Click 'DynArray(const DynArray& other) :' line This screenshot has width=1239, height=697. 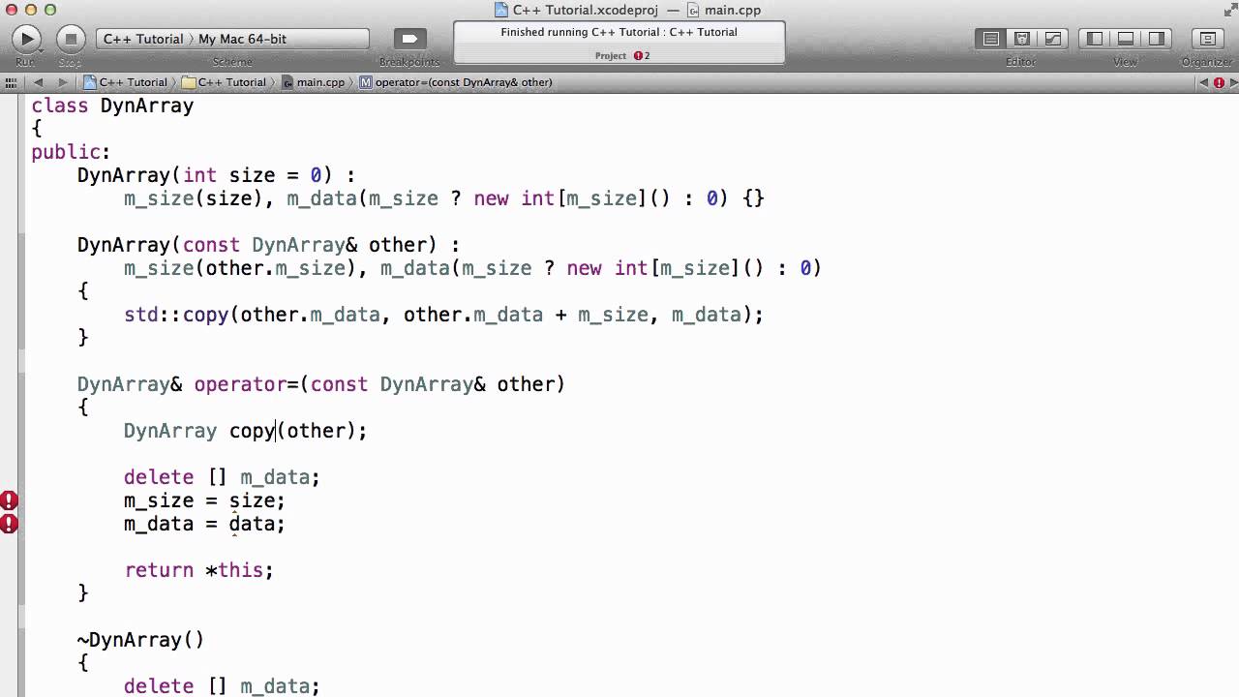tap(269, 245)
